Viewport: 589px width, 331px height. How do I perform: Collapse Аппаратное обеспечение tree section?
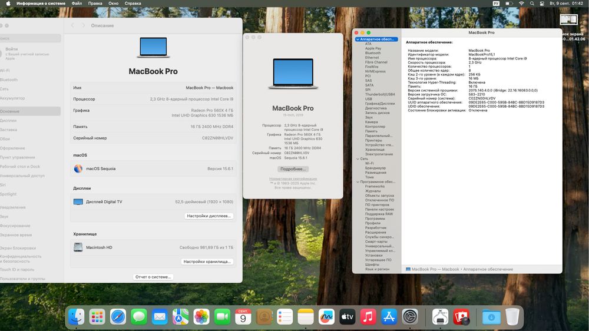pos(358,39)
